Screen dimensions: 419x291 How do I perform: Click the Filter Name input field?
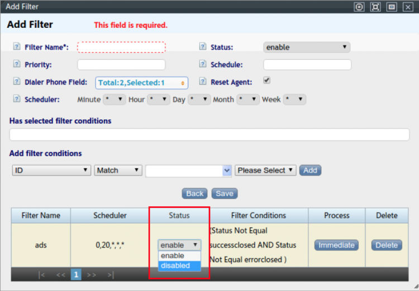[121, 47]
